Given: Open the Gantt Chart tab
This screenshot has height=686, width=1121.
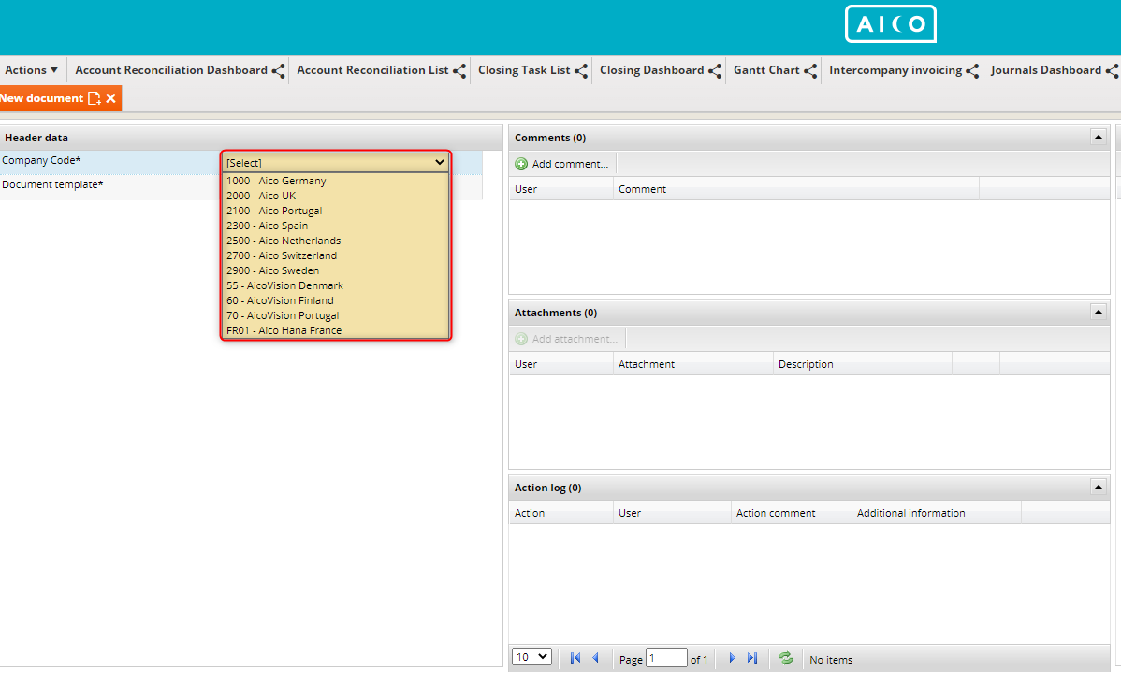Looking at the screenshot, I should 766,70.
